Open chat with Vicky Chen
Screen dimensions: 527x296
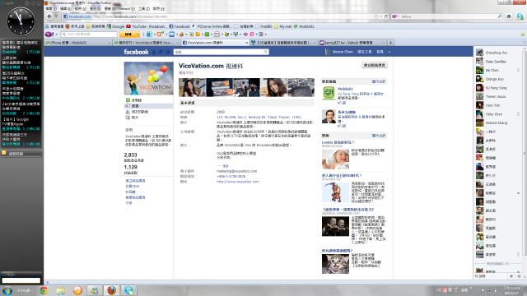pyautogui.click(x=497, y=114)
